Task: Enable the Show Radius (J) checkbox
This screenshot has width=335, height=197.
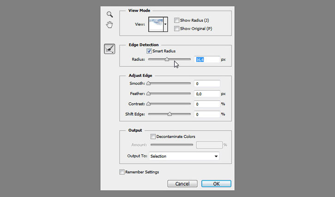Action: (x=177, y=20)
